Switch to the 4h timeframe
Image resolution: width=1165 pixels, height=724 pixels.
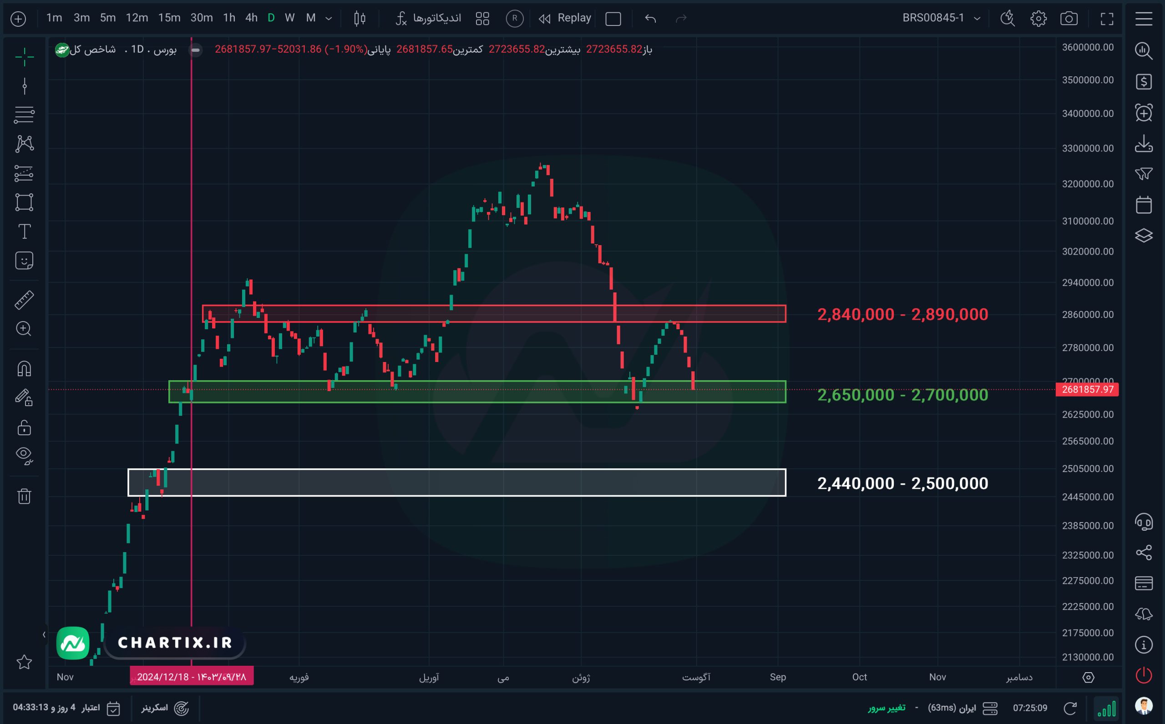click(252, 18)
